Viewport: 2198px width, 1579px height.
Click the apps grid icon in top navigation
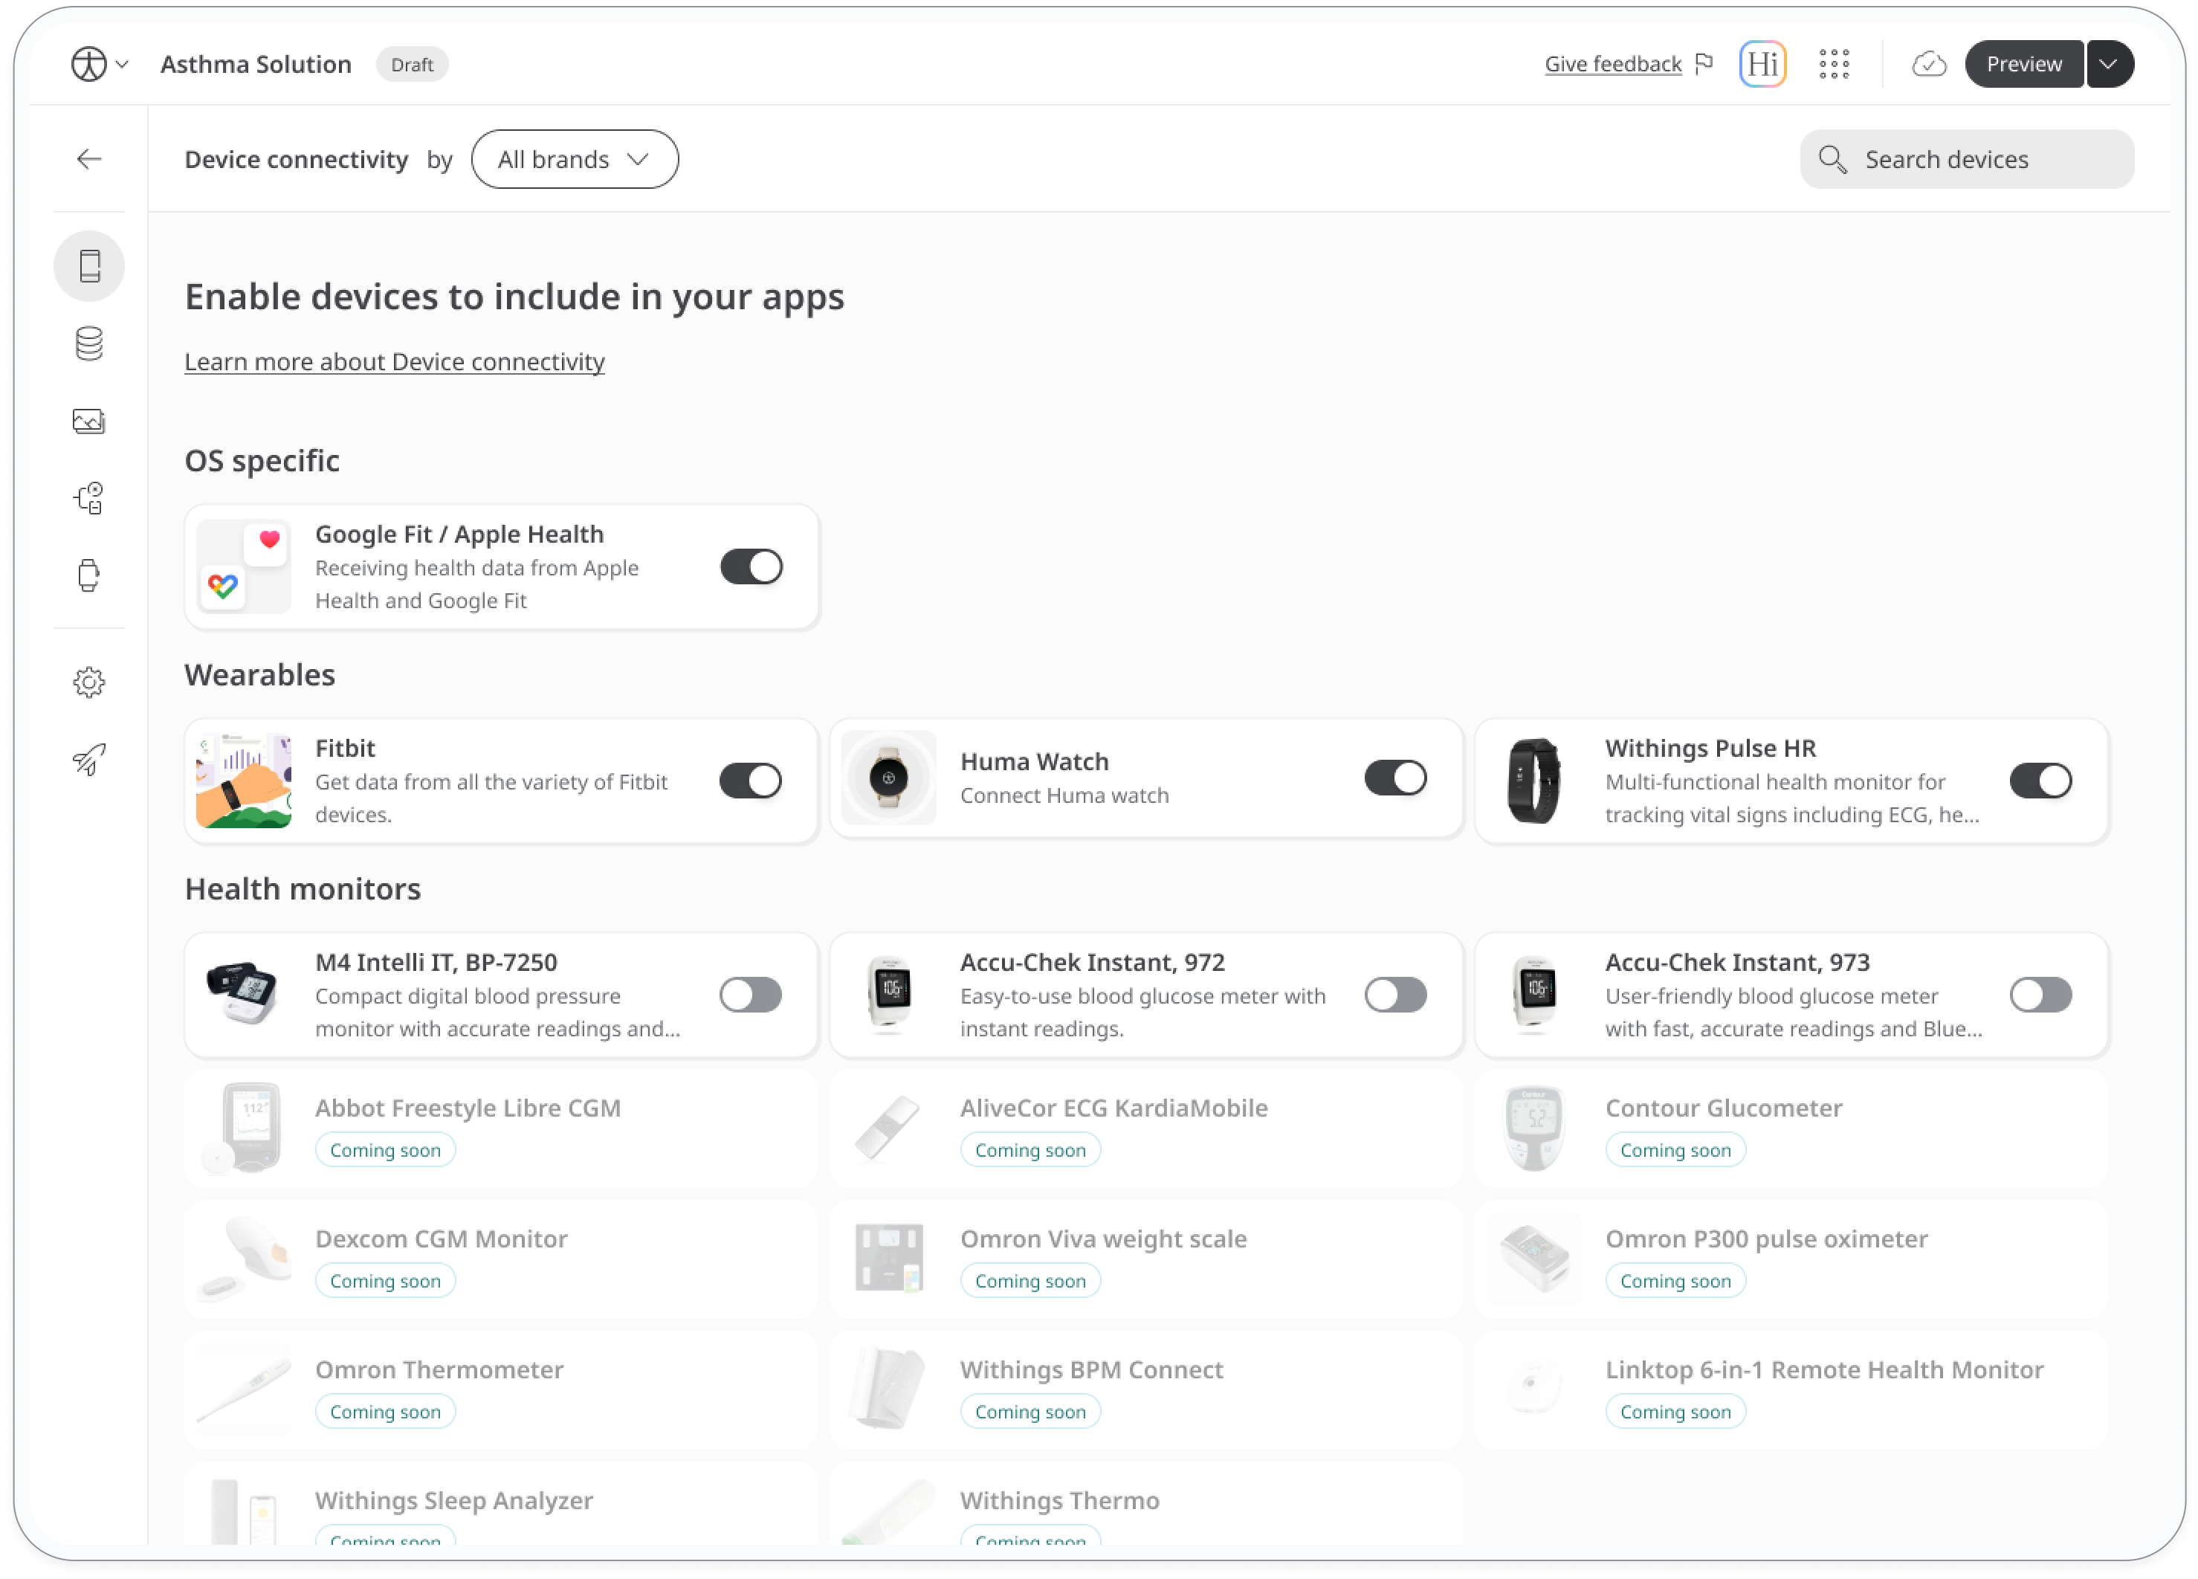click(1833, 65)
